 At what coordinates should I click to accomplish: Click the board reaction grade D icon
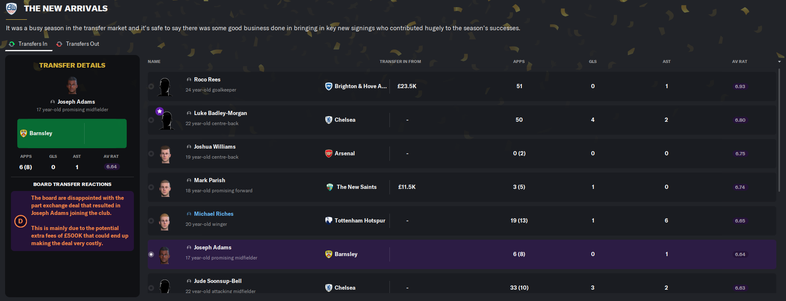21,221
